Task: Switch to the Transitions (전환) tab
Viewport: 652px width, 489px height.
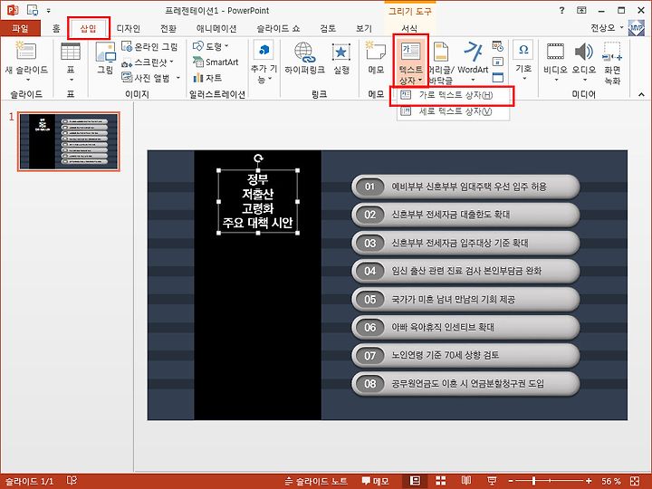Action: click(x=168, y=28)
